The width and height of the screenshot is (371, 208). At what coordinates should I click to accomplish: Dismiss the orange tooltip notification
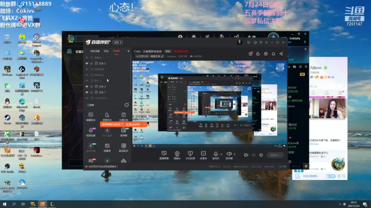click(x=144, y=124)
